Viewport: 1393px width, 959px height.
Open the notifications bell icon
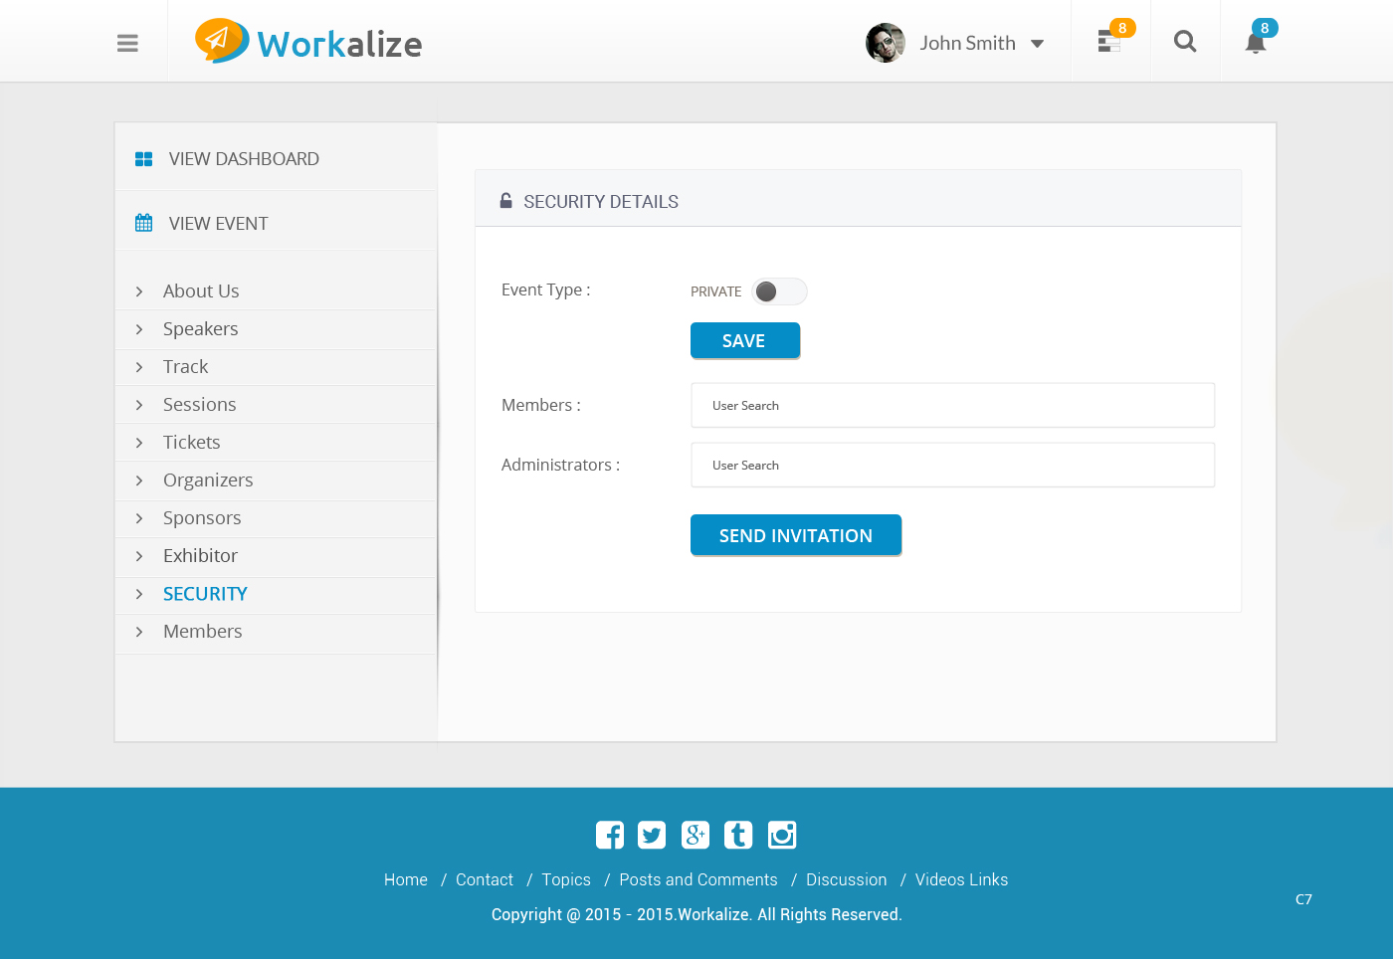(x=1256, y=43)
